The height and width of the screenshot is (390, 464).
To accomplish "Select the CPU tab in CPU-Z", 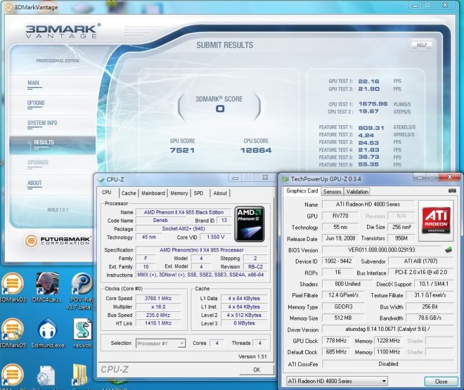I will point(107,192).
